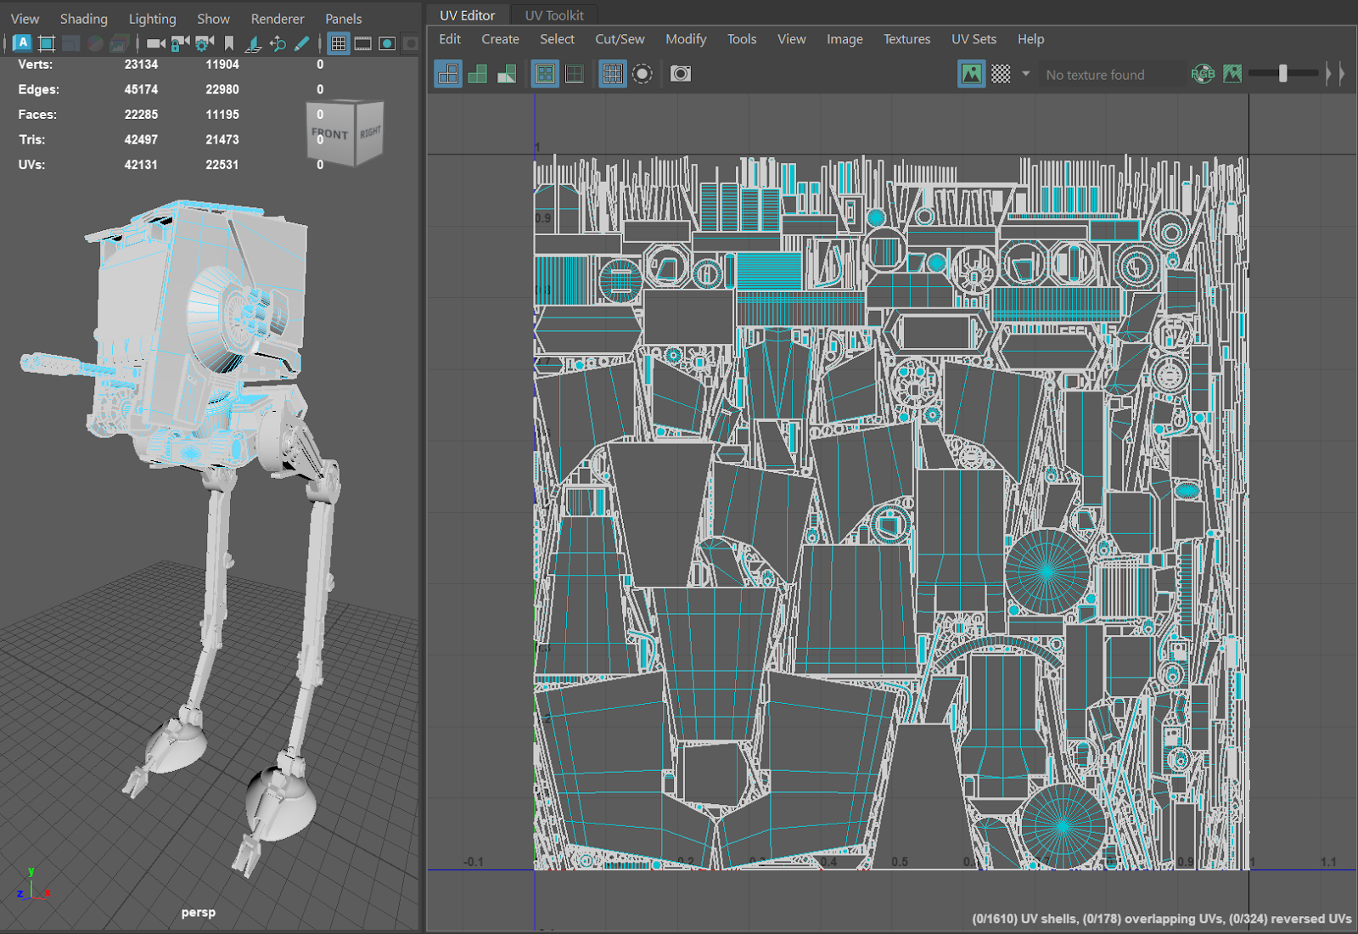The image size is (1358, 934).
Task: Click the Verts count 23134
Action: click(x=141, y=65)
